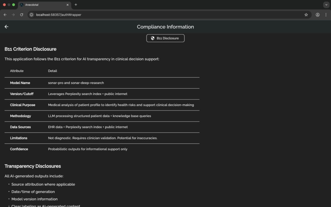The width and height of the screenshot is (331, 207).
Task: Click 'sonar-pro and sonar-deep-research' cell
Action: (76, 83)
